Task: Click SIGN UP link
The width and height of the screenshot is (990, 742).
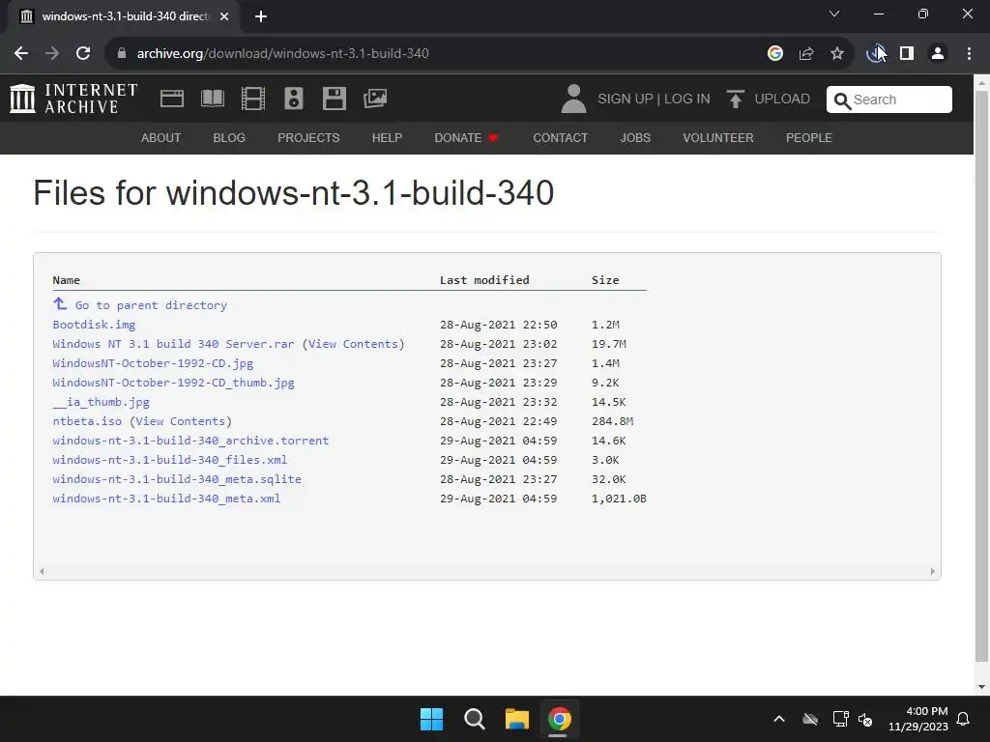Action: point(626,100)
